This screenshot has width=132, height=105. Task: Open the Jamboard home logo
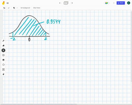[3, 3]
